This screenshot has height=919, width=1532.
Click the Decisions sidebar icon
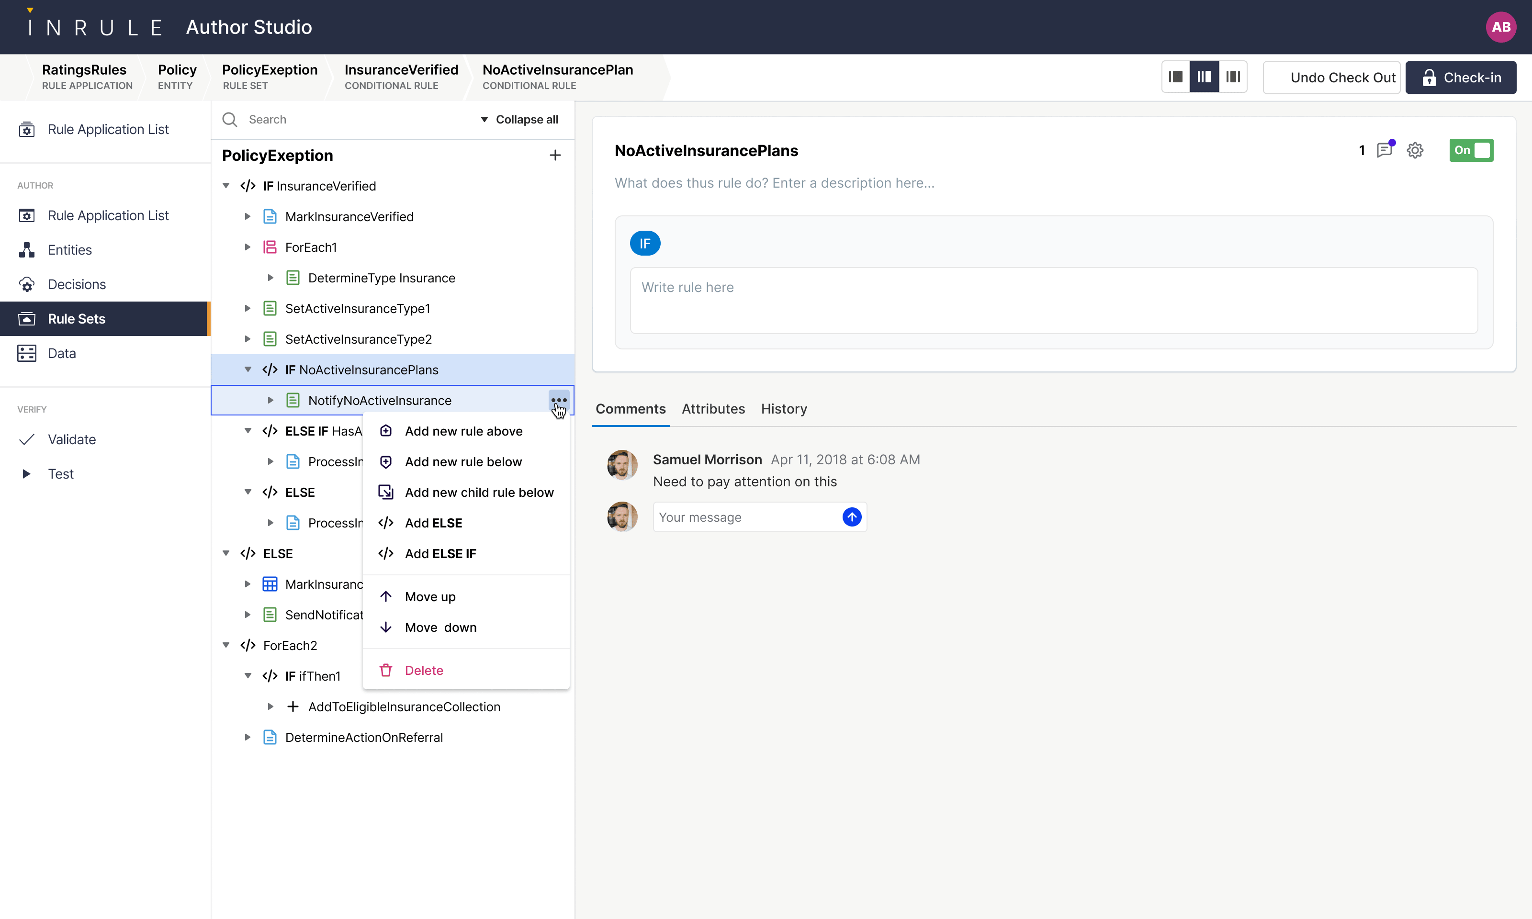pyautogui.click(x=27, y=284)
